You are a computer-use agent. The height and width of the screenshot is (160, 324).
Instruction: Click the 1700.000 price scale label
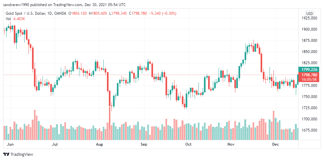[x=309, y=119]
